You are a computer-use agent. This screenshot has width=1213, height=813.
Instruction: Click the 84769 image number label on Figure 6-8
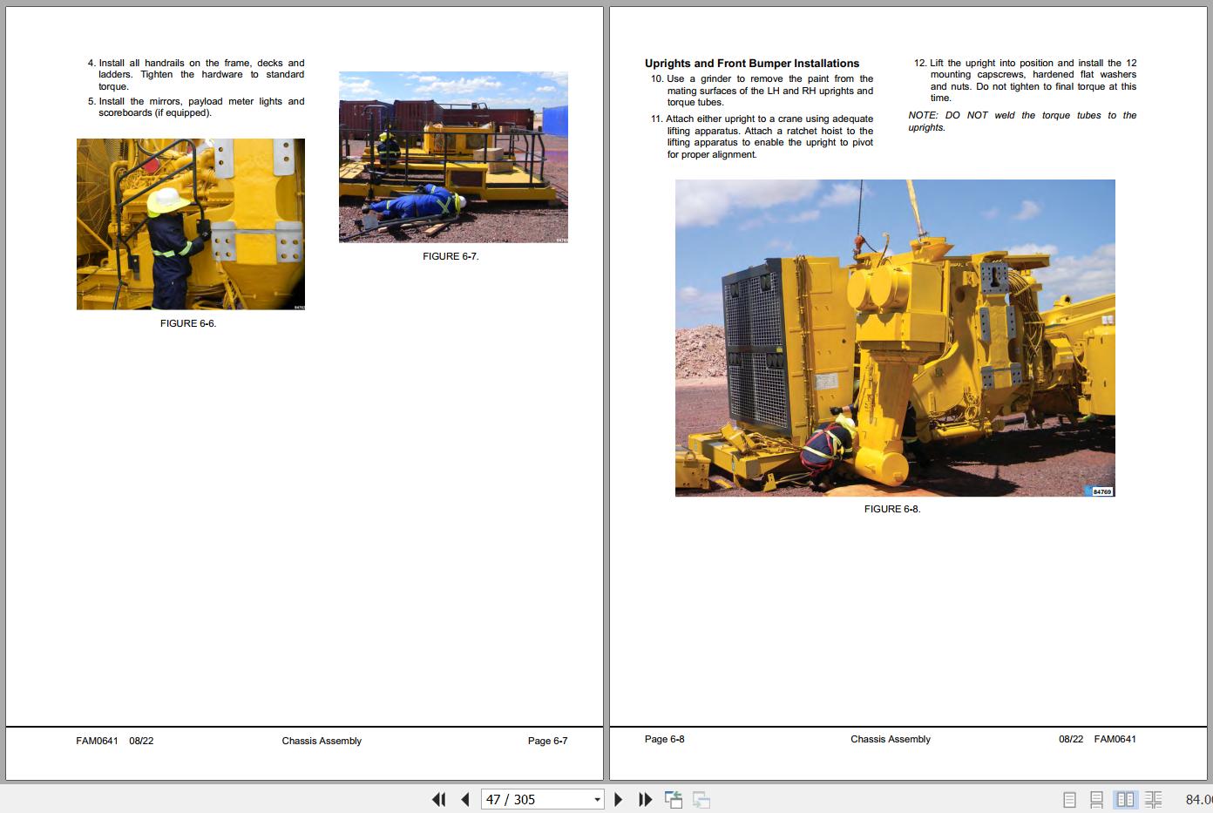point(1102,491)
